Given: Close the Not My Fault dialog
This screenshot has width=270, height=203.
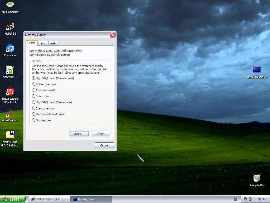Looking at the screenshot, I should pyautogui.click(x=113, y=35).
